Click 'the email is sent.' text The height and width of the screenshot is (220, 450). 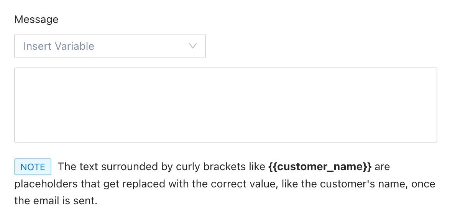click(x=56, y=201)
